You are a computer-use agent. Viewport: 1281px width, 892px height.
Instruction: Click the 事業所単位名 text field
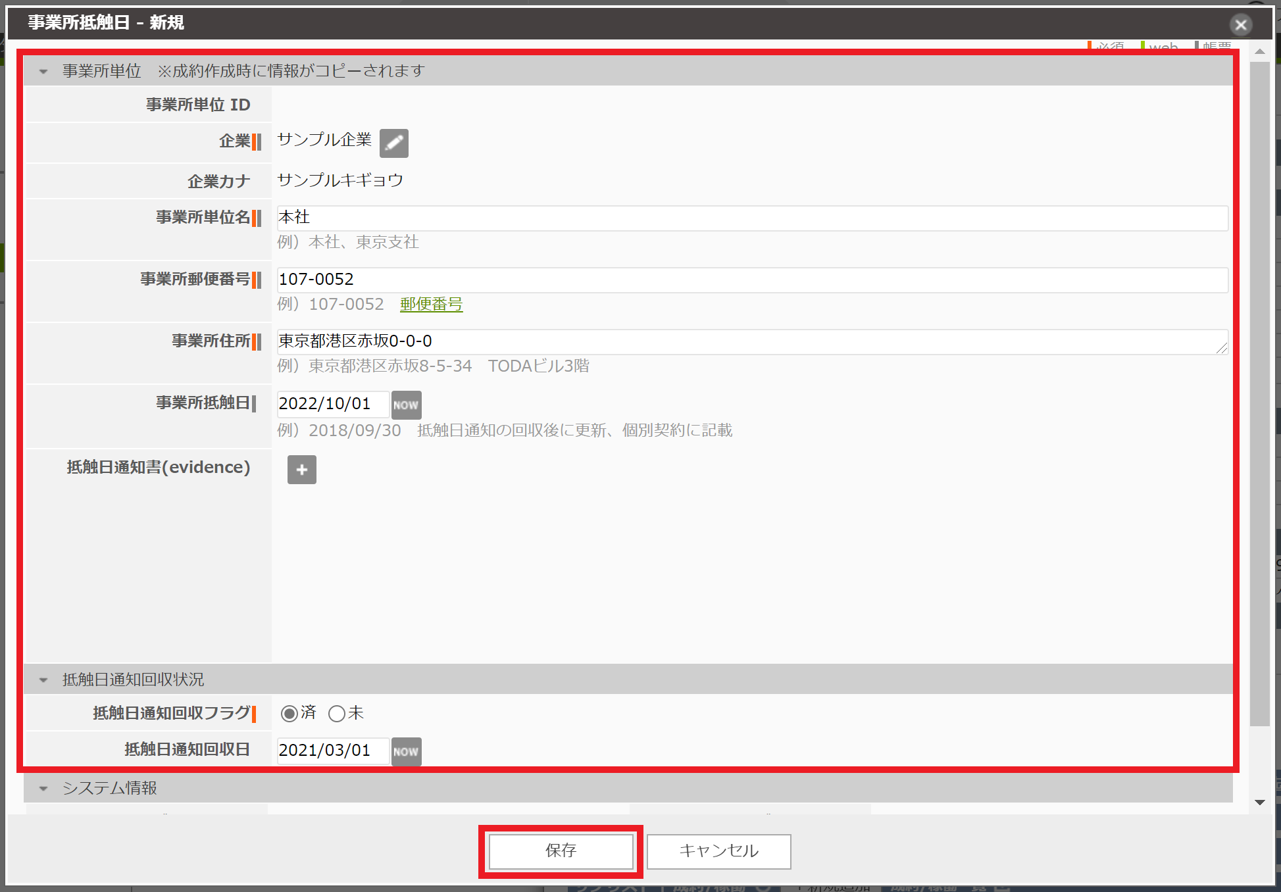[751, 218]
